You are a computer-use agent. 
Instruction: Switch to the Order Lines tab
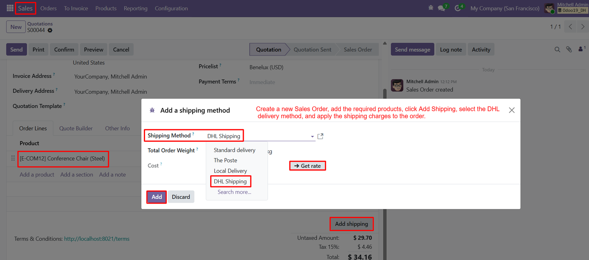pyautogui.click(x=33, y=128)
